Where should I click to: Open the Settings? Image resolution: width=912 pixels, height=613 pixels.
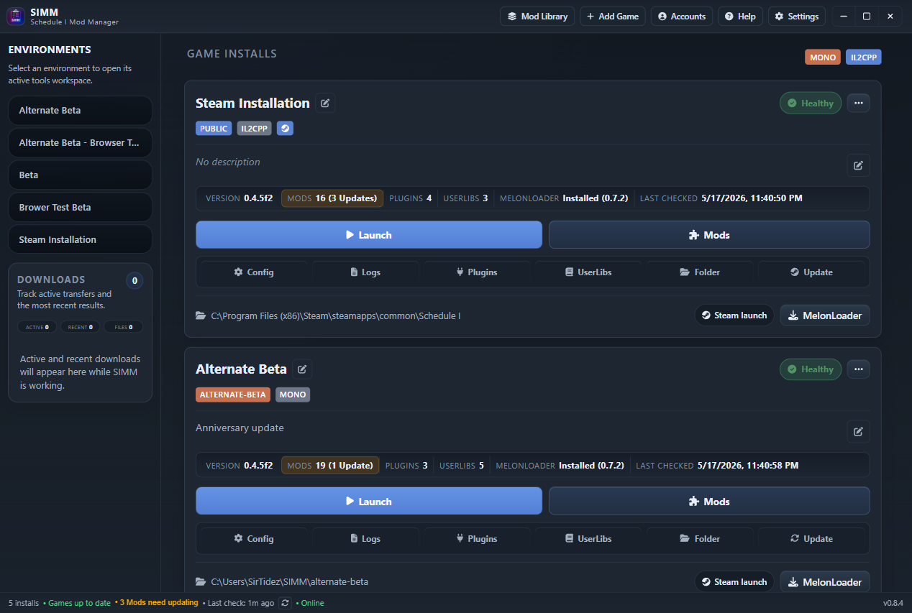[796, 17]
